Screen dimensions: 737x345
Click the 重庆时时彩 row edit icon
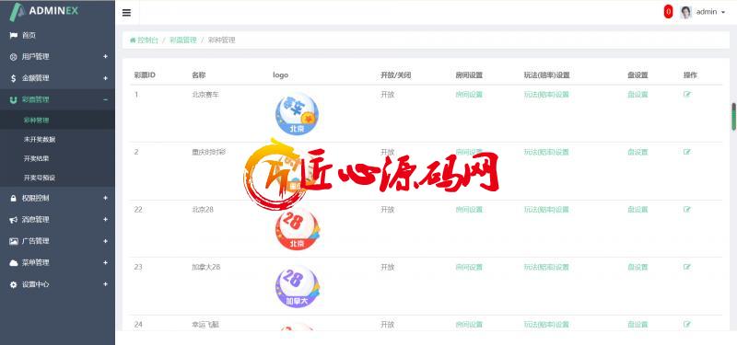(x=687, y=152)
